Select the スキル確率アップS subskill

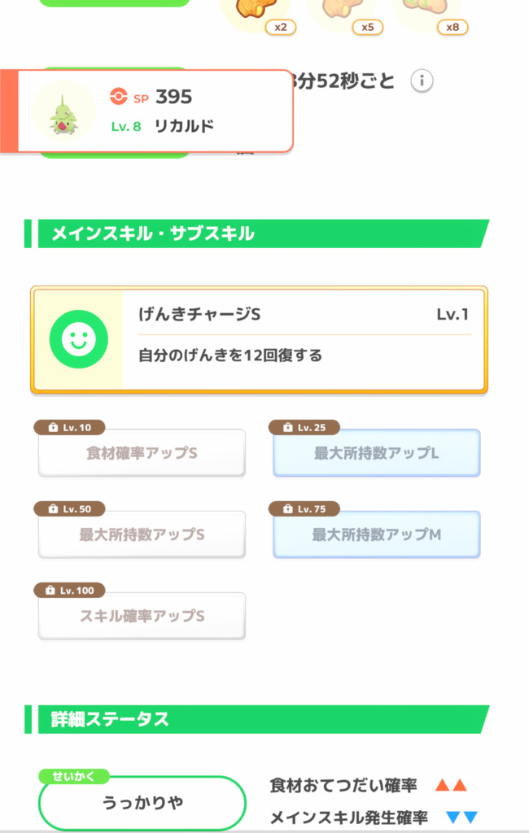pyautogui.click(x=142, y=616)
